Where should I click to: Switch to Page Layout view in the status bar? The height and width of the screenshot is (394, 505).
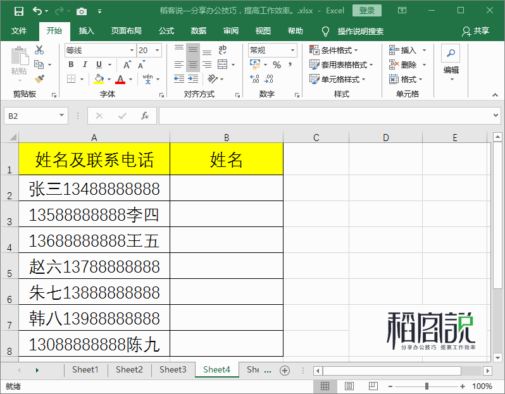point(349,386)
